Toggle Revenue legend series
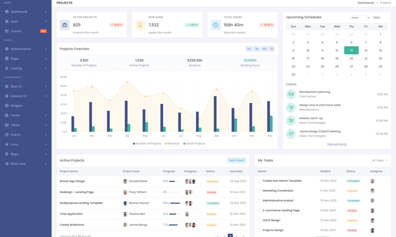Viewport: 396px width, 237px height. pos(172,143)
